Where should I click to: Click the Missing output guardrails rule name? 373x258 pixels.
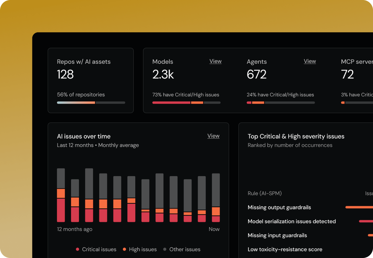279,207
